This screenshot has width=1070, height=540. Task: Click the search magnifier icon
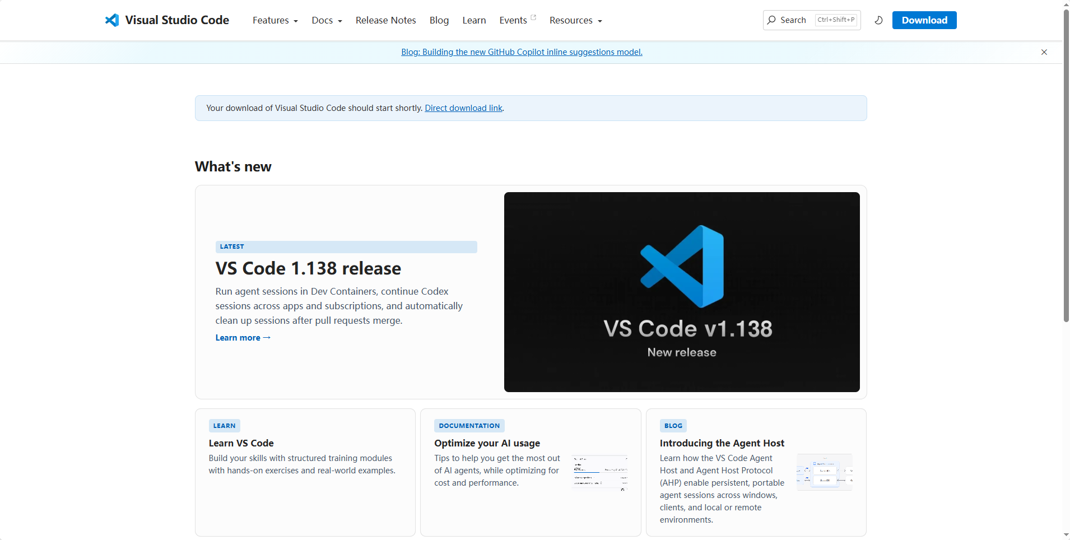tap(772, 20)
